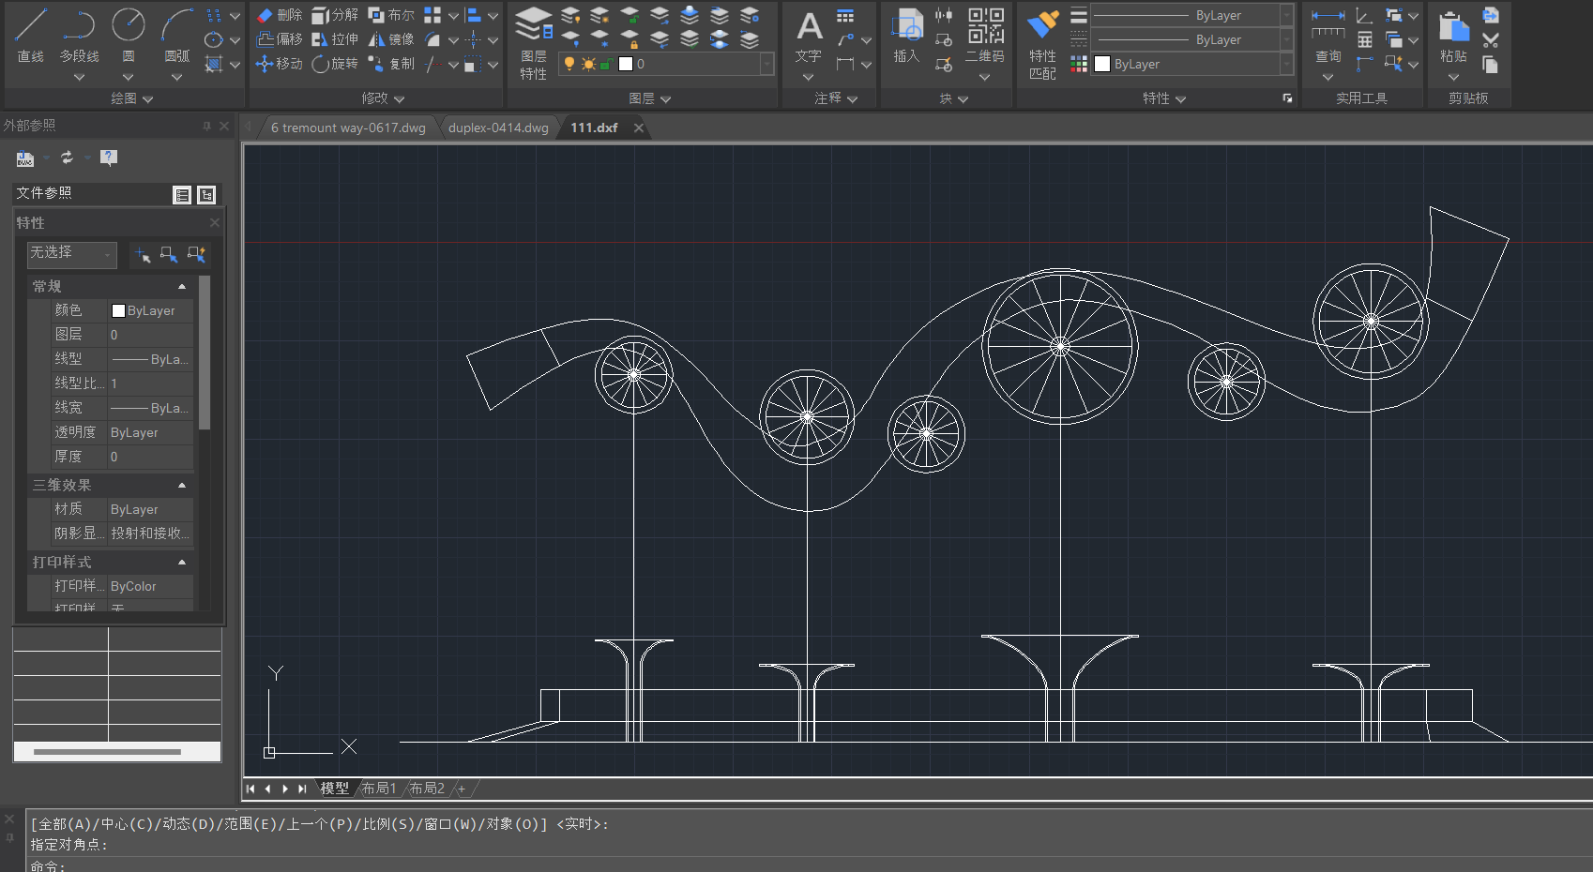
Task: Toggle the layer lock padlock icon
Action: pyautogui.click(x=606, y=64)
